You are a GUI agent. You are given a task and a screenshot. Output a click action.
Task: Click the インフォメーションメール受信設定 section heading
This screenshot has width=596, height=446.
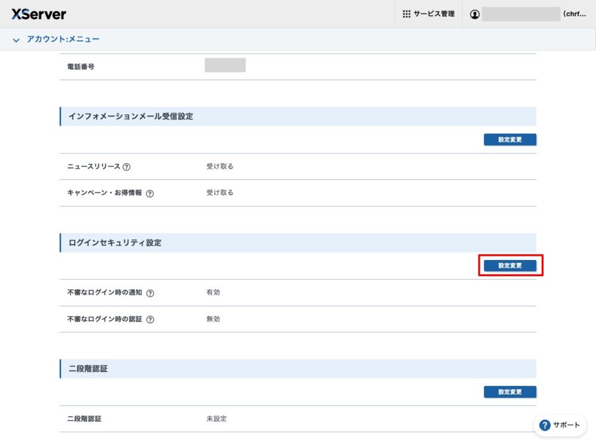click(x=131, y=116)
